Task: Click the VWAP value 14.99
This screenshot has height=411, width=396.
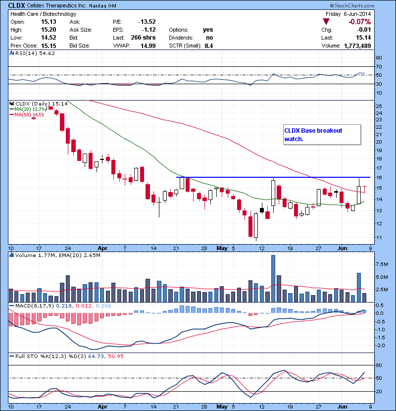Action: [x=148, y=46]
